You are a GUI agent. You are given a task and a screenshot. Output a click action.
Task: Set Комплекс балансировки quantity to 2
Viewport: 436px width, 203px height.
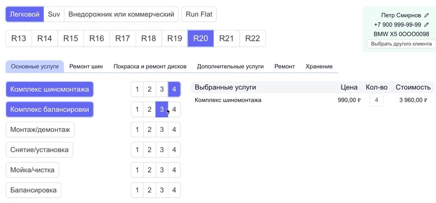point(149,110)
